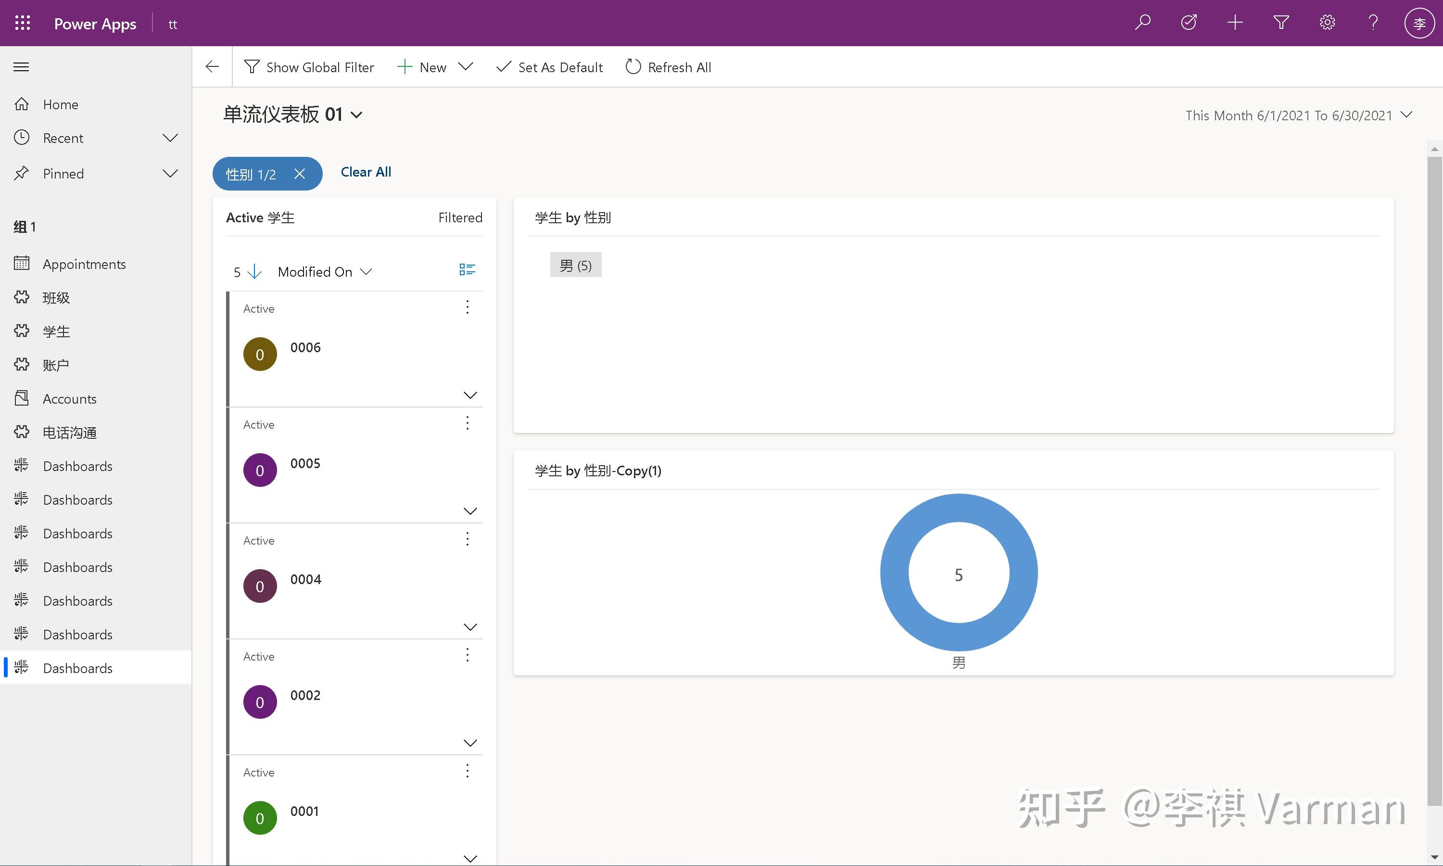This screenshot has height=866, width=1443.
Task: Click the help question mark icon
Action: (x=1373, y=23)
